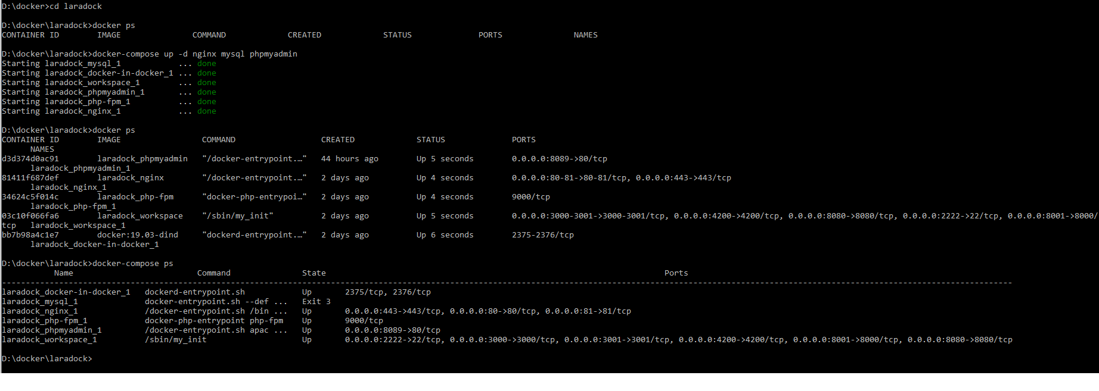Click the '2375-2376/tcp' ports value

coord(543,235)
